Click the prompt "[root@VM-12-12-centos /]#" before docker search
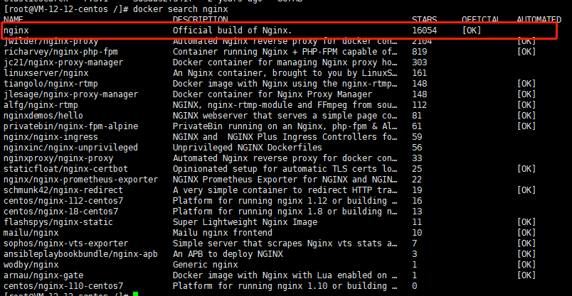 (x=66, y=9)
